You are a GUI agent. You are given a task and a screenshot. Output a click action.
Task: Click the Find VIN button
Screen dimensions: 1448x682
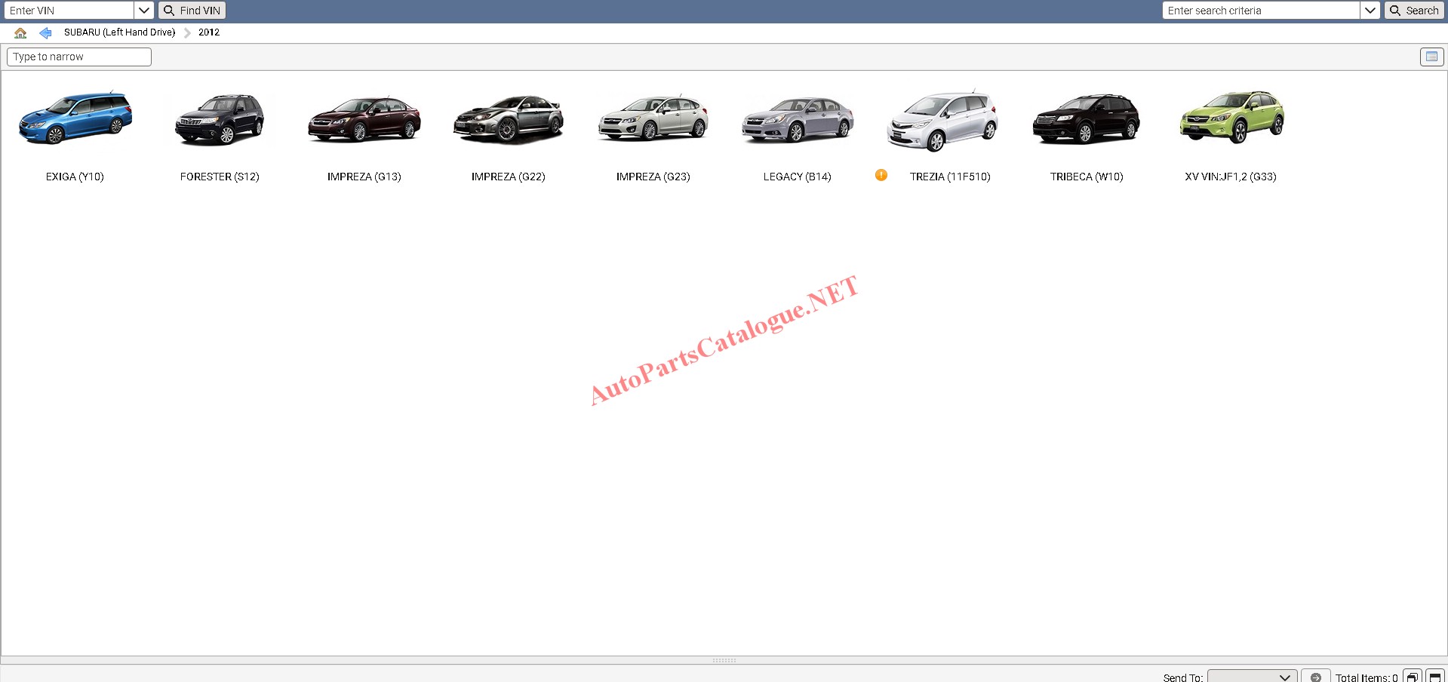pos(192,11)
